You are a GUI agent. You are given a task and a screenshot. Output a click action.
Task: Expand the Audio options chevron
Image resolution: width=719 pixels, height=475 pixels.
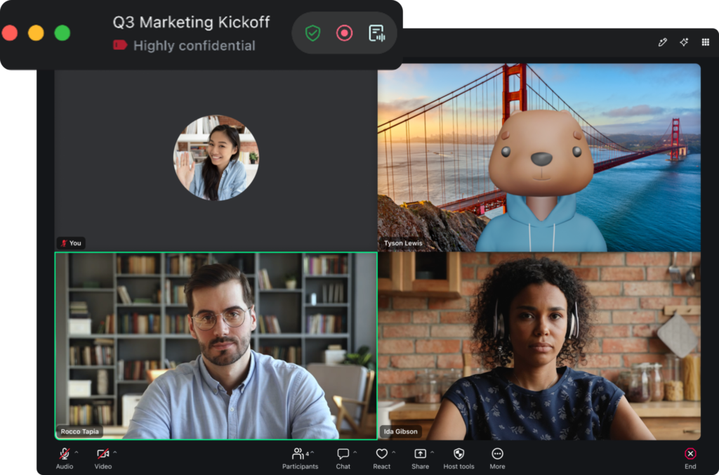77,453
